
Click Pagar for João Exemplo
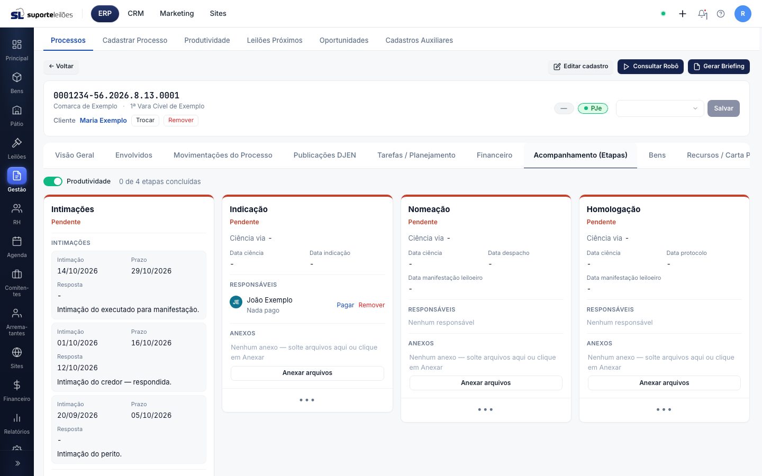pyautogui.click(x=345, y=305)
